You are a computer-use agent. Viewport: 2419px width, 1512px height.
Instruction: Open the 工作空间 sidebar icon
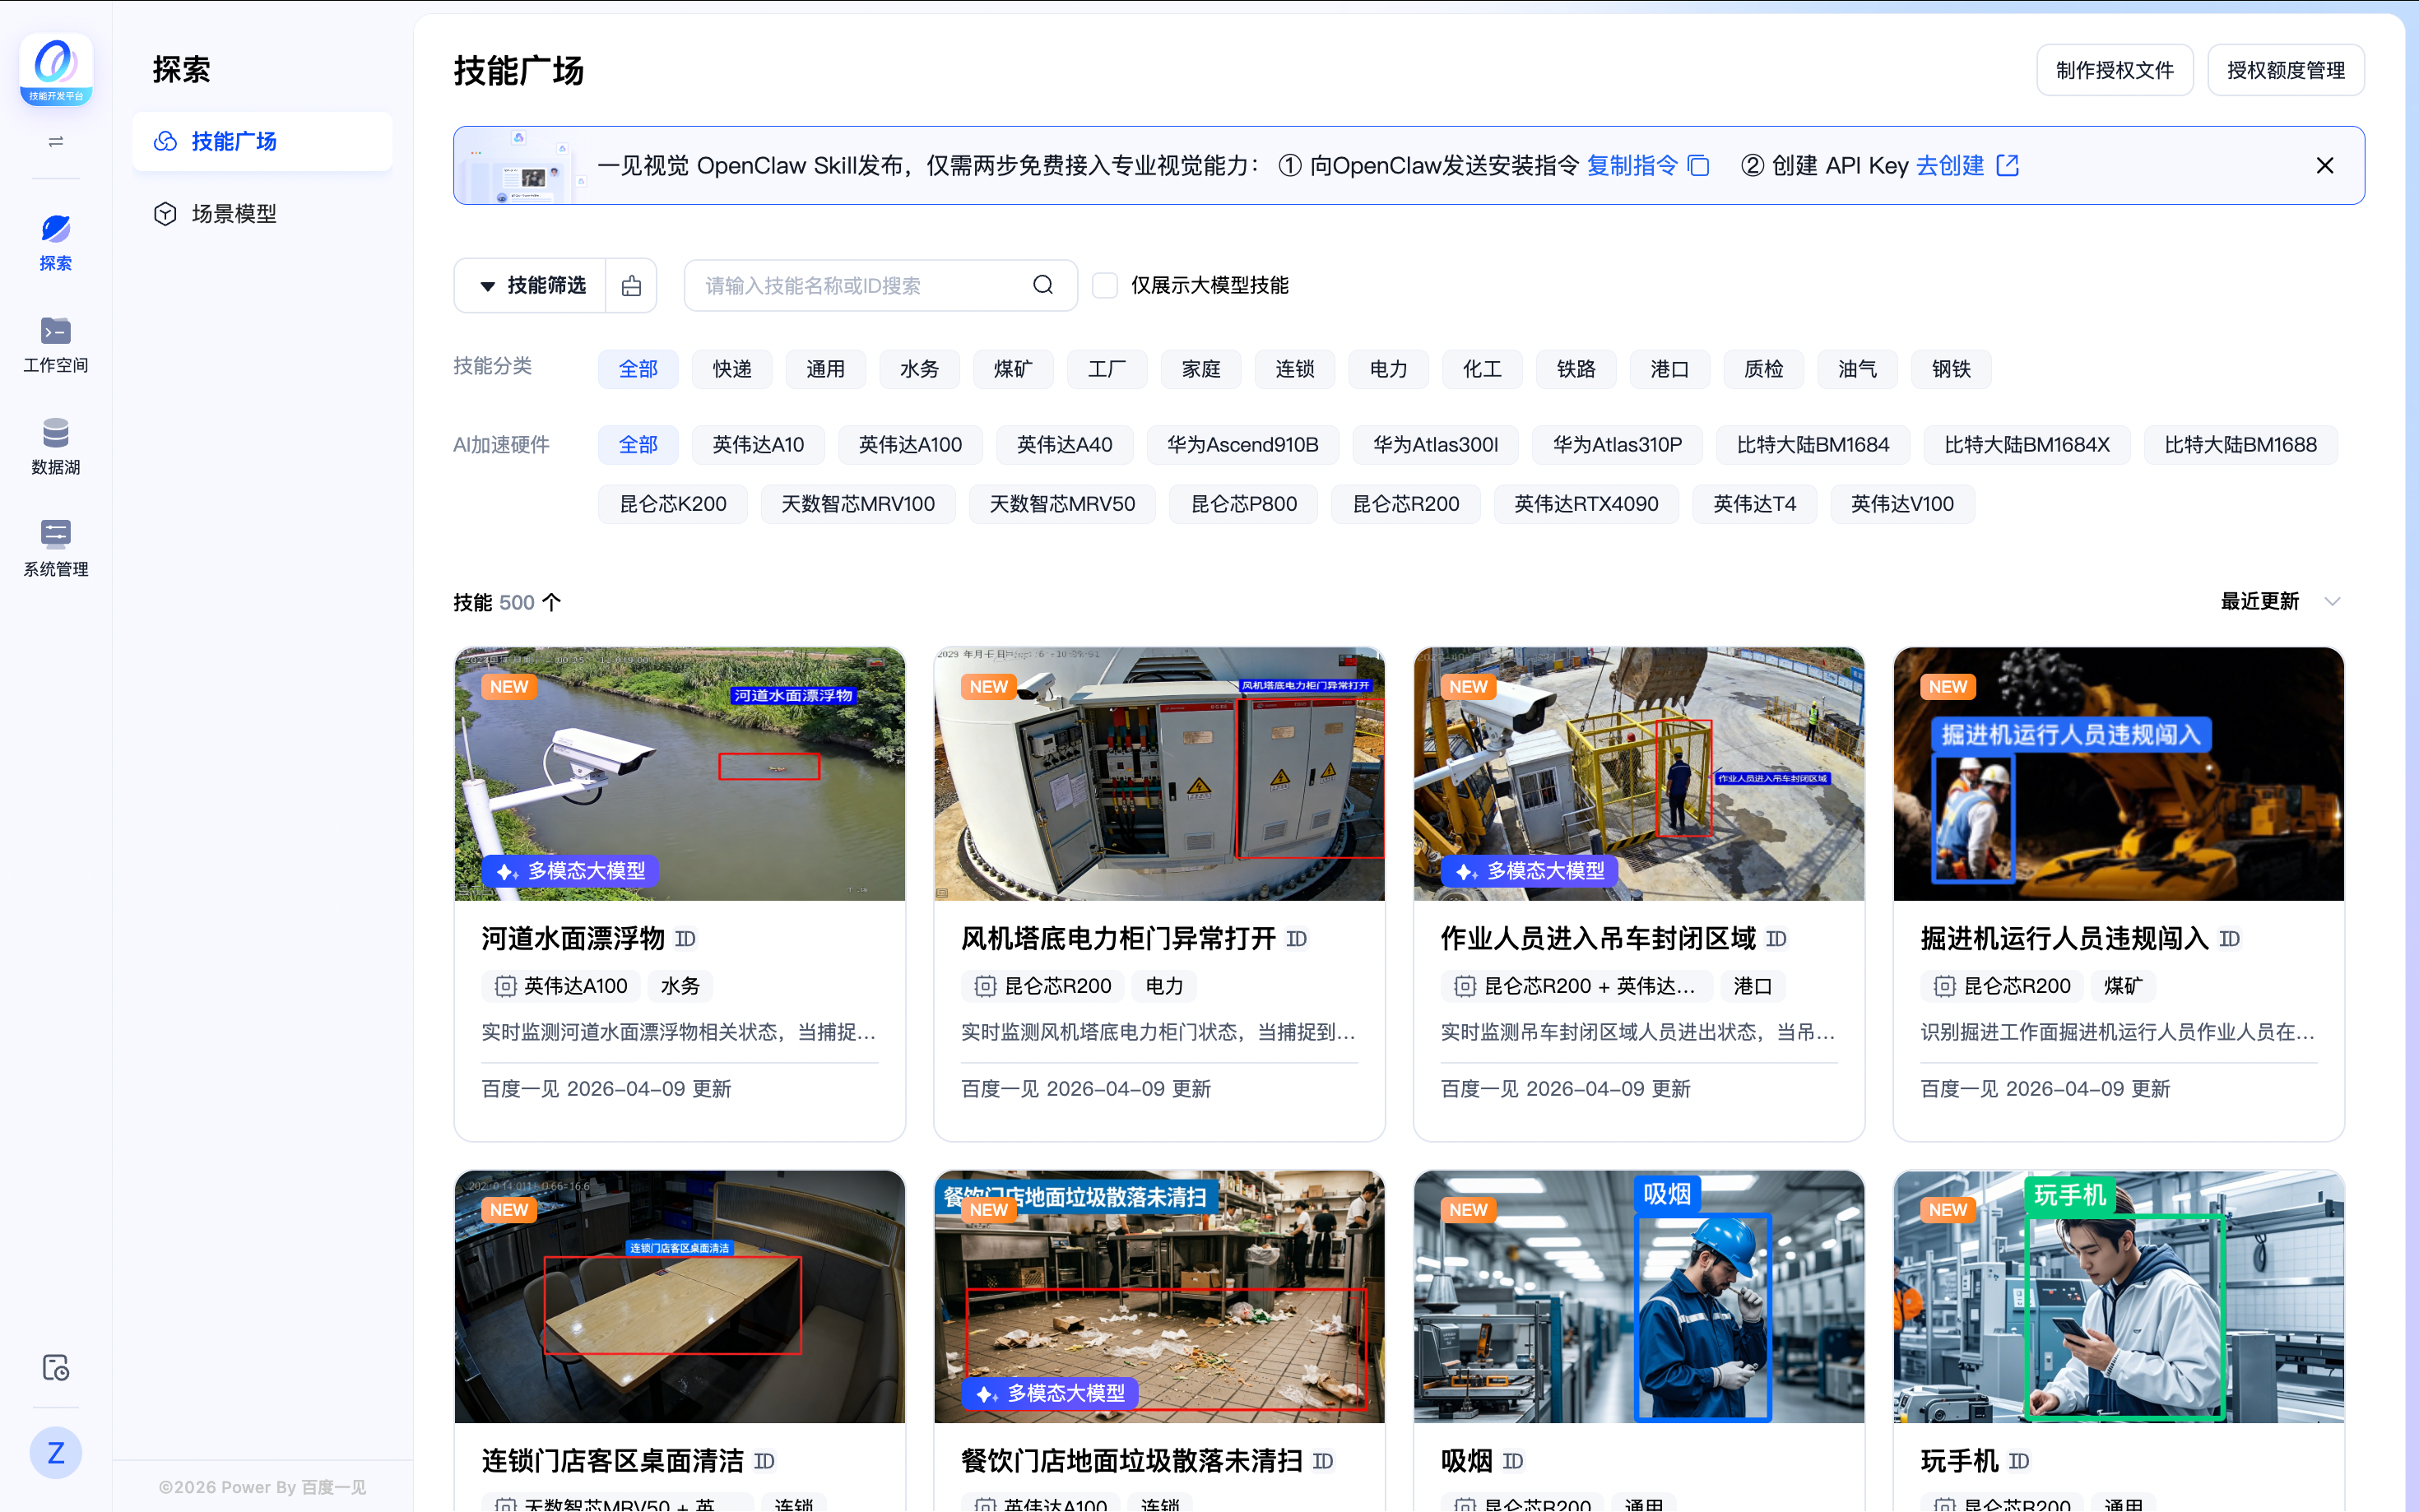tap(56, 344)
